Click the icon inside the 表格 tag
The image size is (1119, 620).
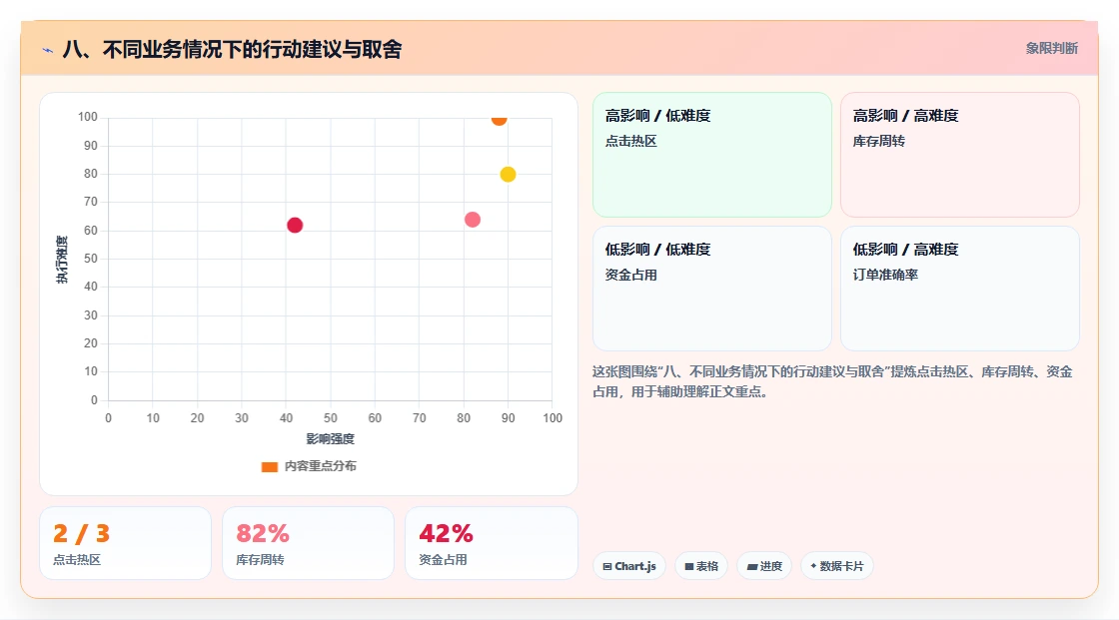point(689,566)
